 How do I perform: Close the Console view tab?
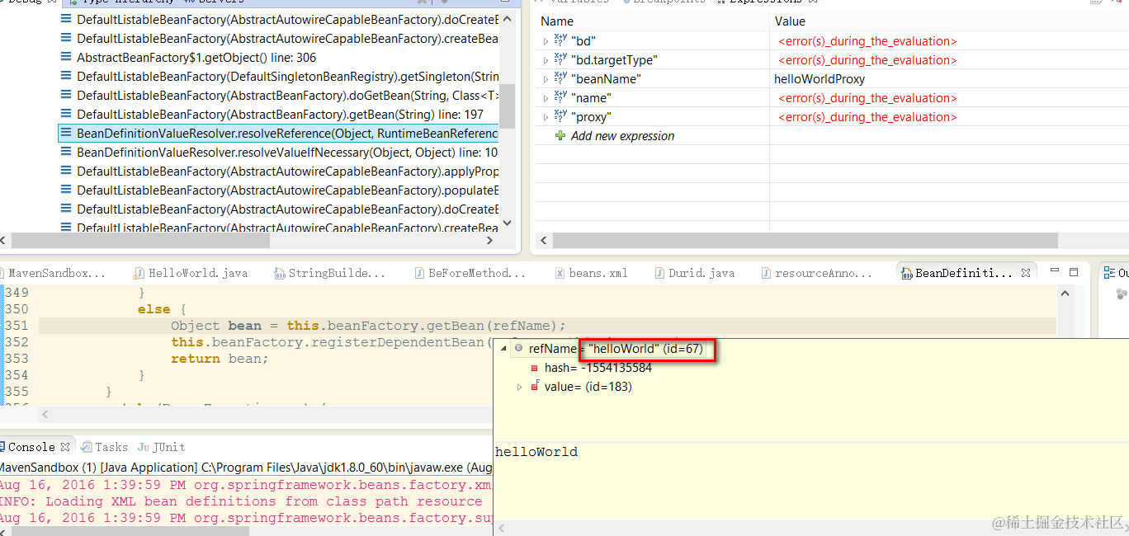(65, 447)
